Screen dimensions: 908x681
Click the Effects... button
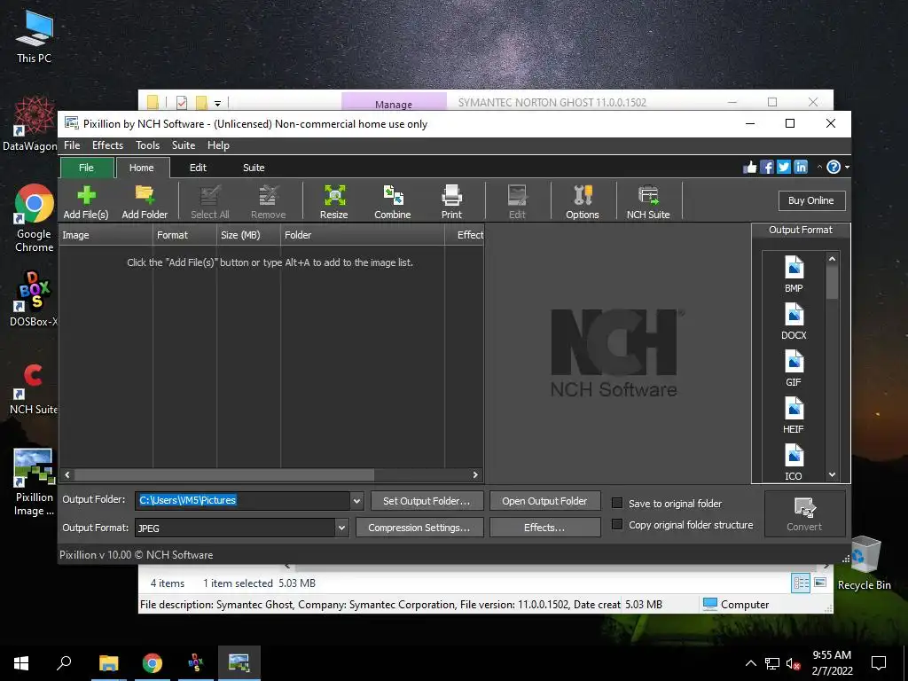(x=545, y=528)
